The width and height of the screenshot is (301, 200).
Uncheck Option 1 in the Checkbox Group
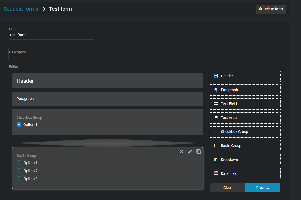[x=19, y=124]
